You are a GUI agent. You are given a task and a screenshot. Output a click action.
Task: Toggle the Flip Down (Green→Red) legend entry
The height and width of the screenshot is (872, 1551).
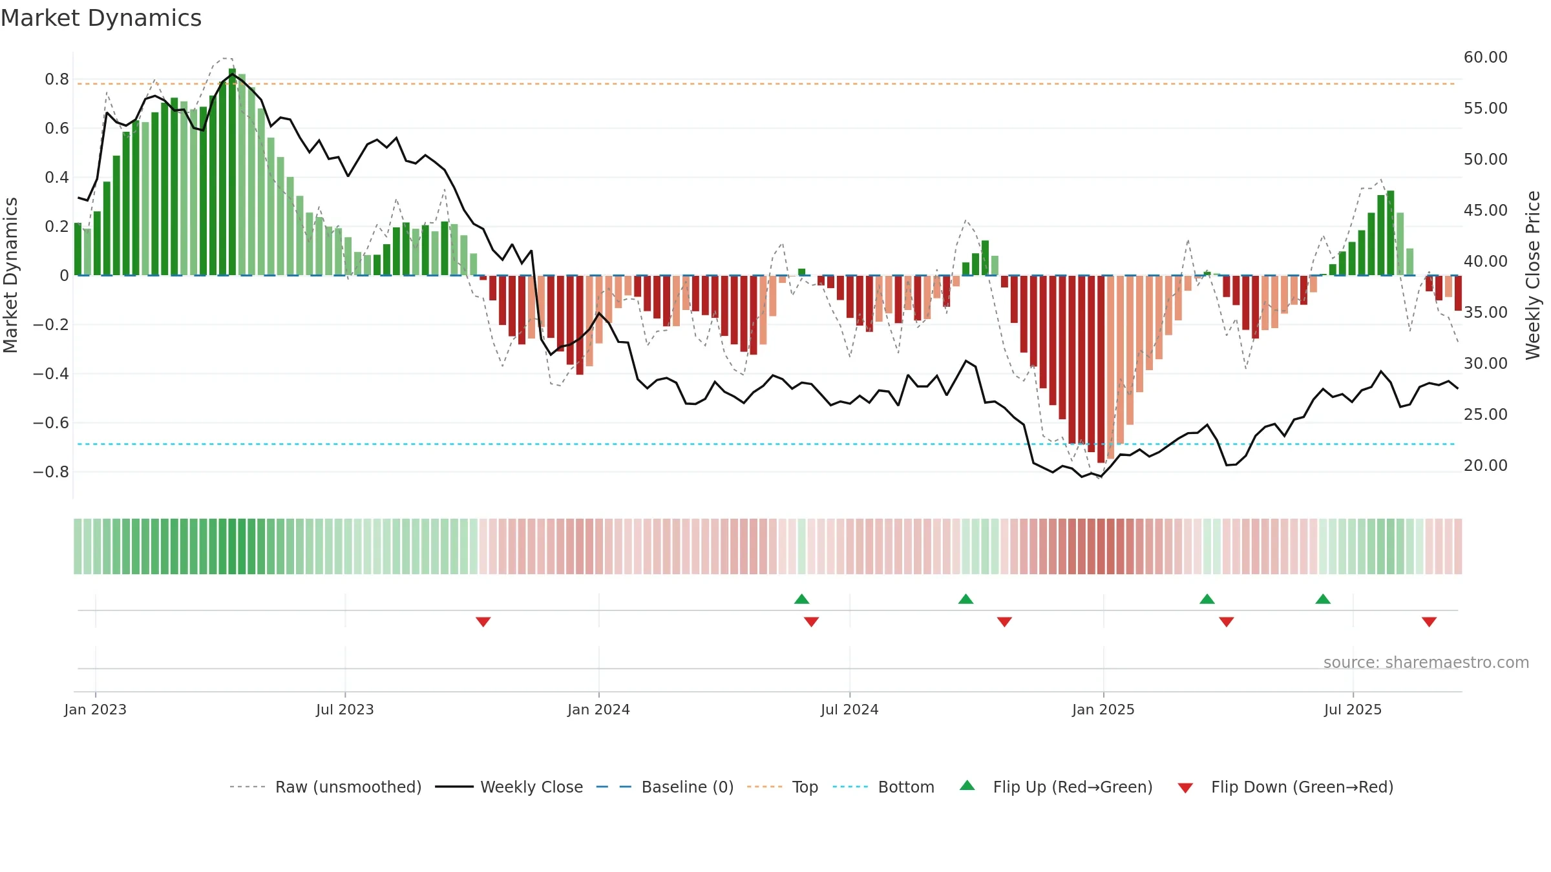coord(1285,787)
